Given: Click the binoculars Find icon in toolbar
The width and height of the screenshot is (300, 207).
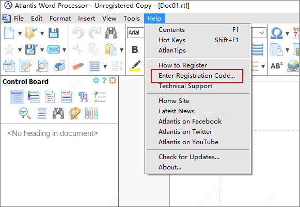Looking at the screenshot, I should (111, 33).
